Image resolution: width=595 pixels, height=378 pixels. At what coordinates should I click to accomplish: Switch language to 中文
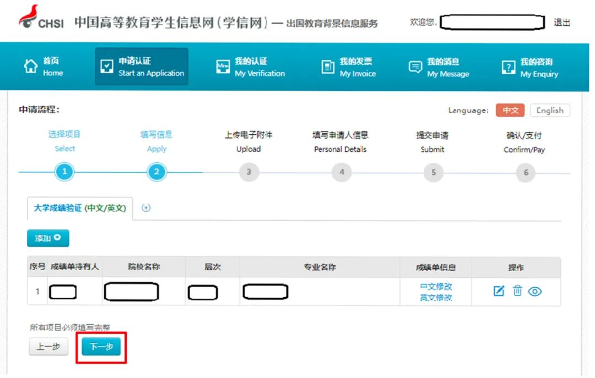pyautogui.click(x=510, y=110)
